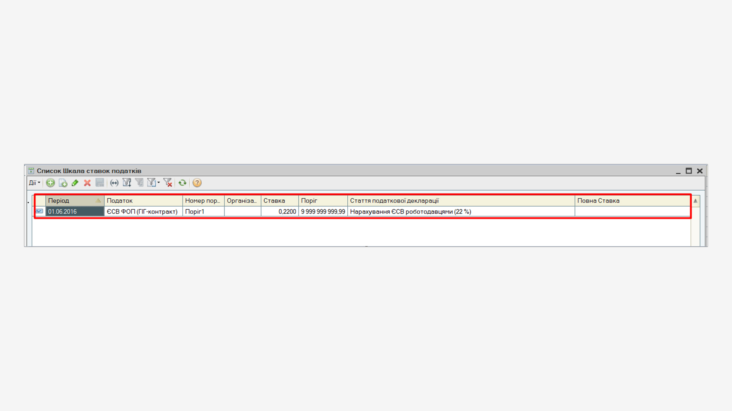Sort by the Період column header

click(x=75, y=201)
